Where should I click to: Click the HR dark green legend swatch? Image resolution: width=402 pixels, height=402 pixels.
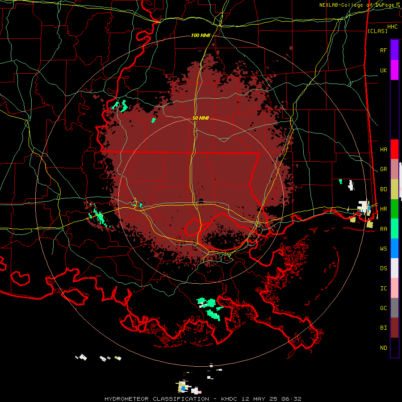pos(394,209)
